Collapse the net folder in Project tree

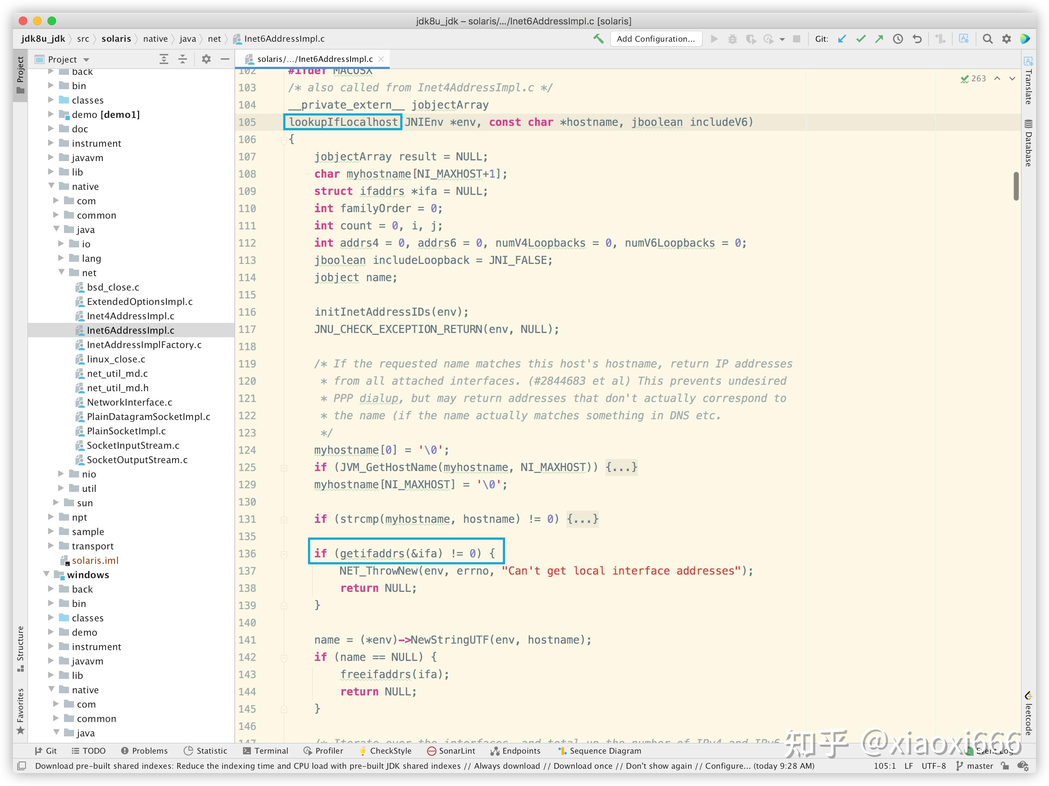[61, 272]
